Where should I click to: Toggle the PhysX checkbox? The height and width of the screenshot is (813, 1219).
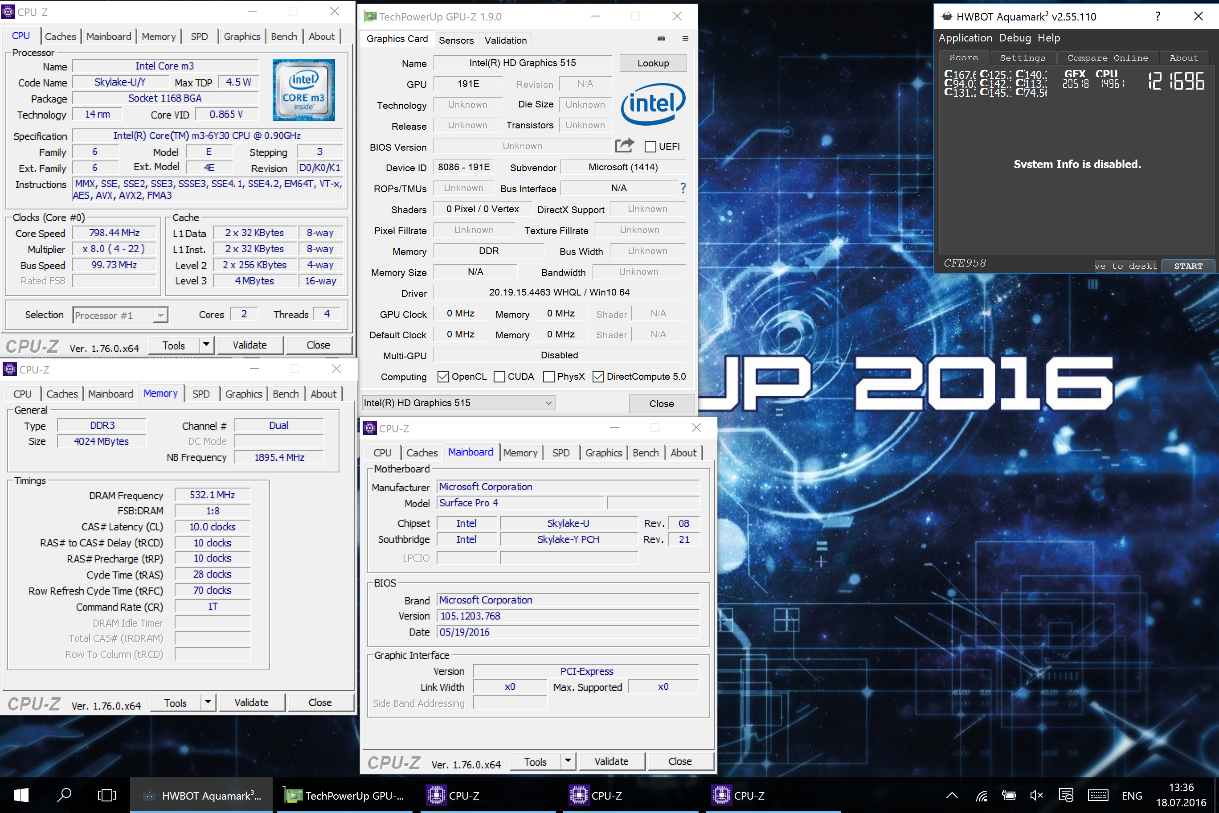[x=548, y=377]
